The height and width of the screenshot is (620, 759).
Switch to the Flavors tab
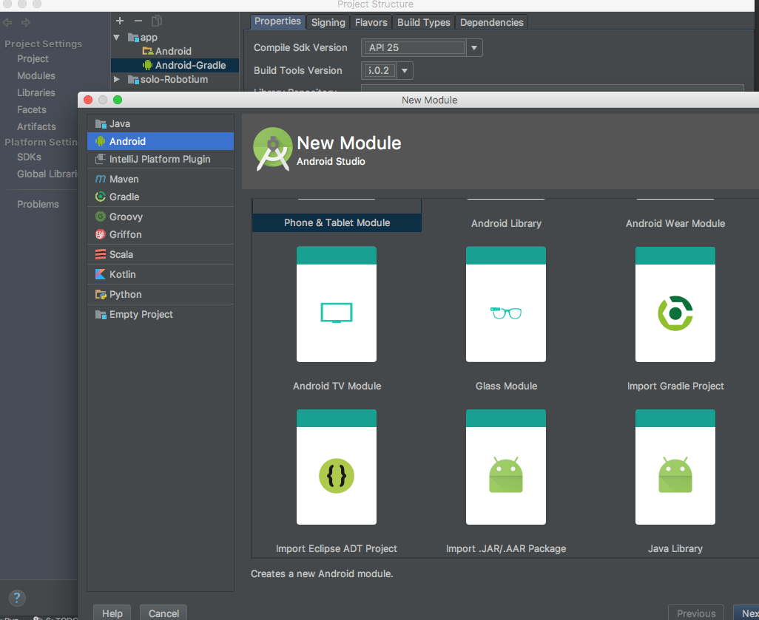coord(371,22)
